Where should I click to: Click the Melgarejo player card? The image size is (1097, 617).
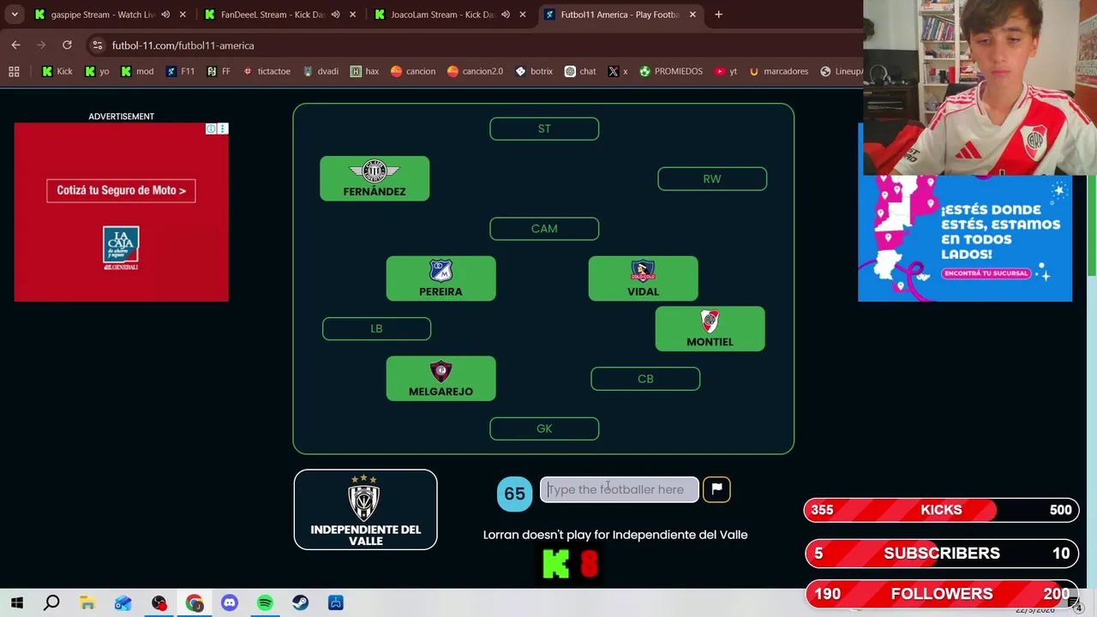click(441, 379)
